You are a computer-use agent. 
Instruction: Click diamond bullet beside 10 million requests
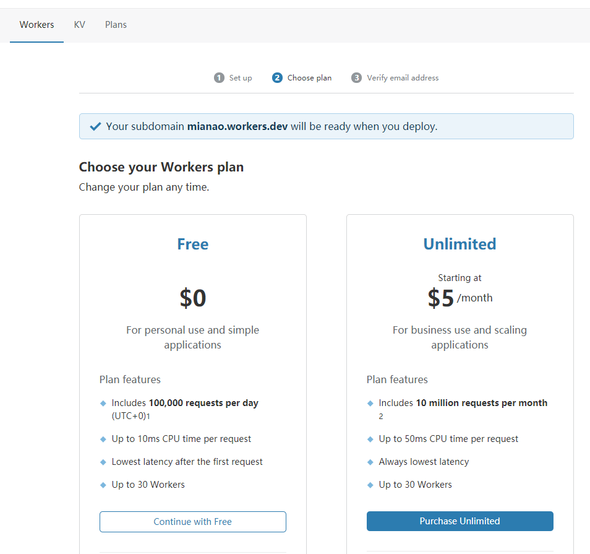click(370, 404)
